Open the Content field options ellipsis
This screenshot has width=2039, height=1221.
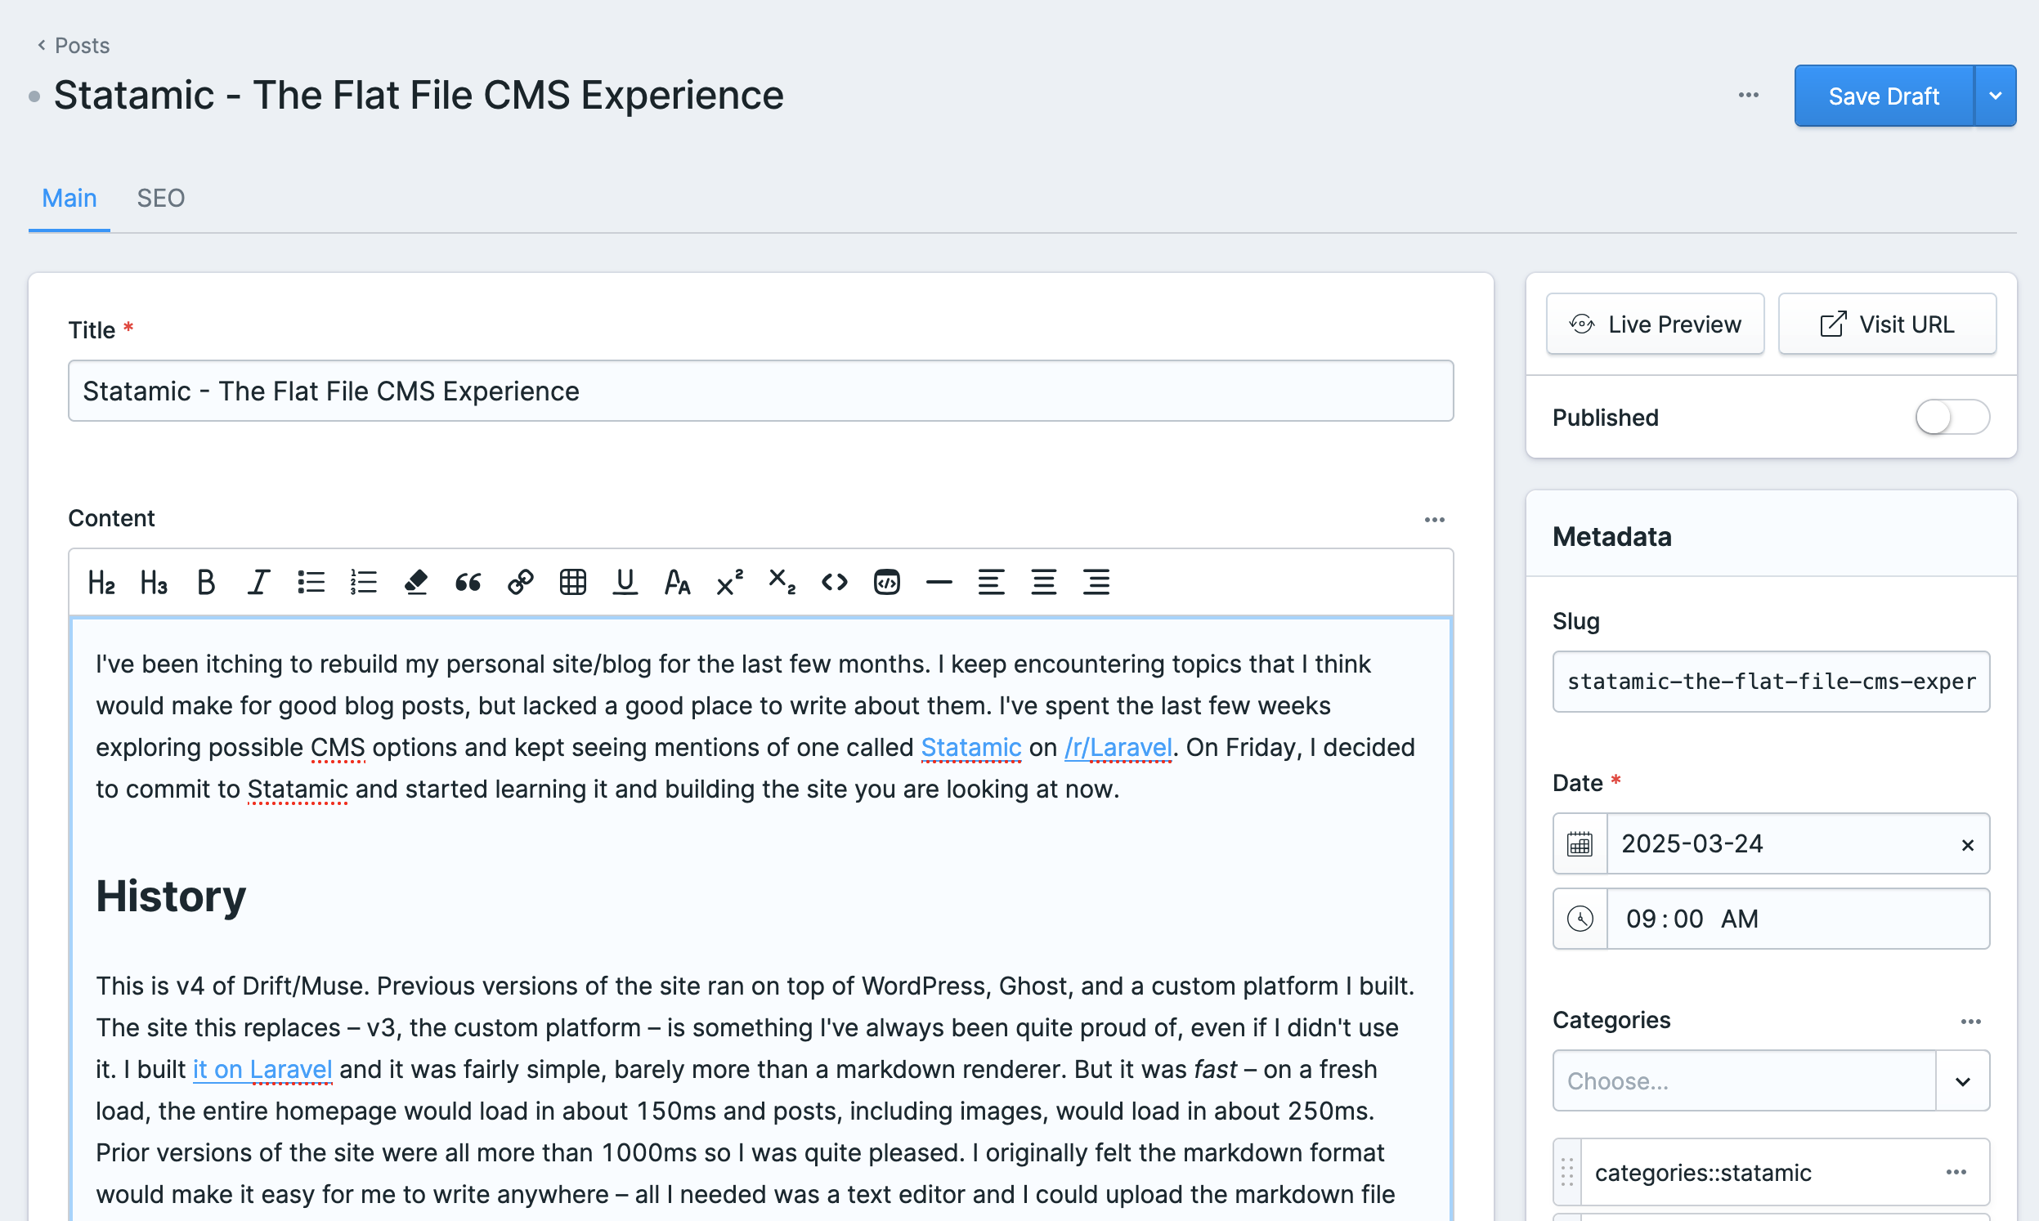(1434, 520)
